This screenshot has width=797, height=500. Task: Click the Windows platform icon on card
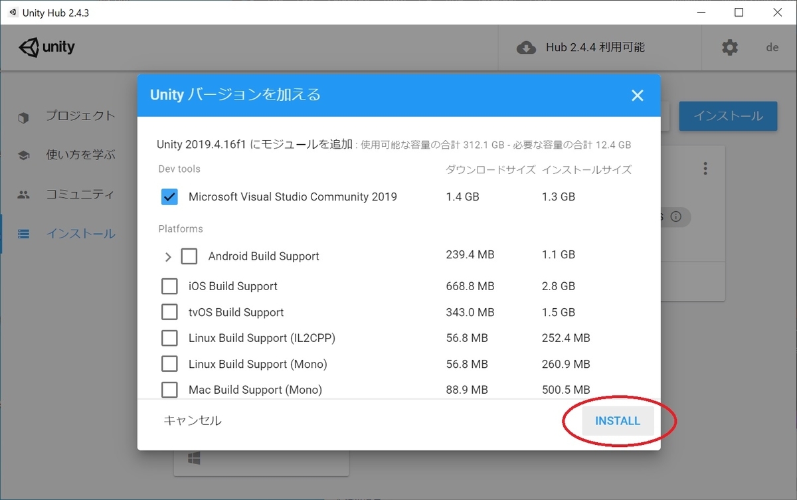[195, 459]
